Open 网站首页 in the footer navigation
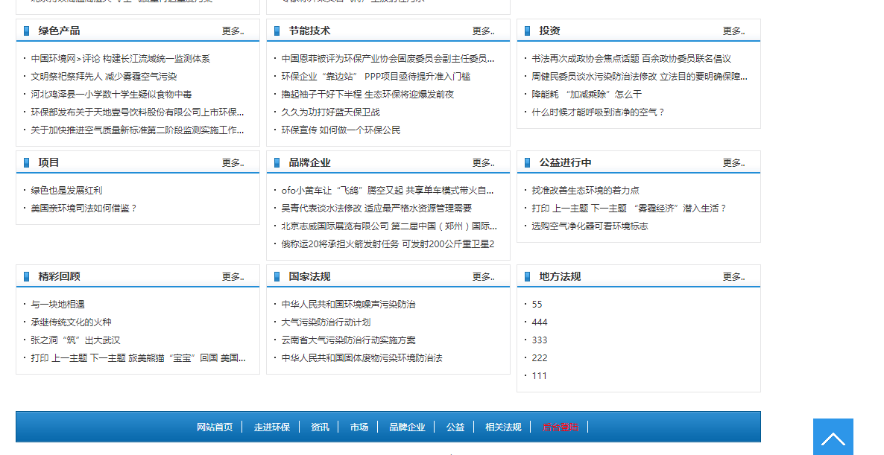The width and height of the screenshot is (884, 455). [x=214, y=427]
